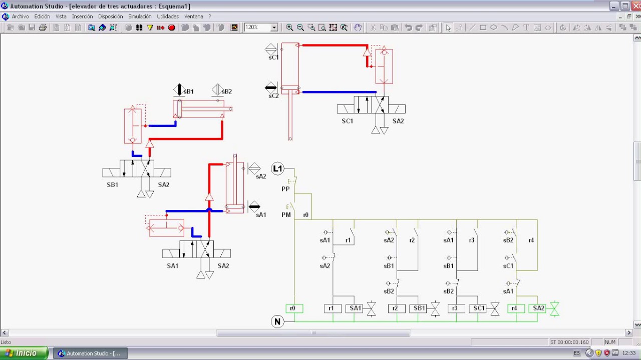The height and width of the screenshot is (360, 641).
Task: Pause simulation with the two-bar icon
Action: pos(139,27)
